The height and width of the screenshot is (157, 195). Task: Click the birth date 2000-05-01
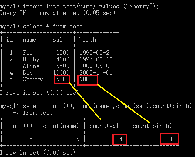point(96,66)
